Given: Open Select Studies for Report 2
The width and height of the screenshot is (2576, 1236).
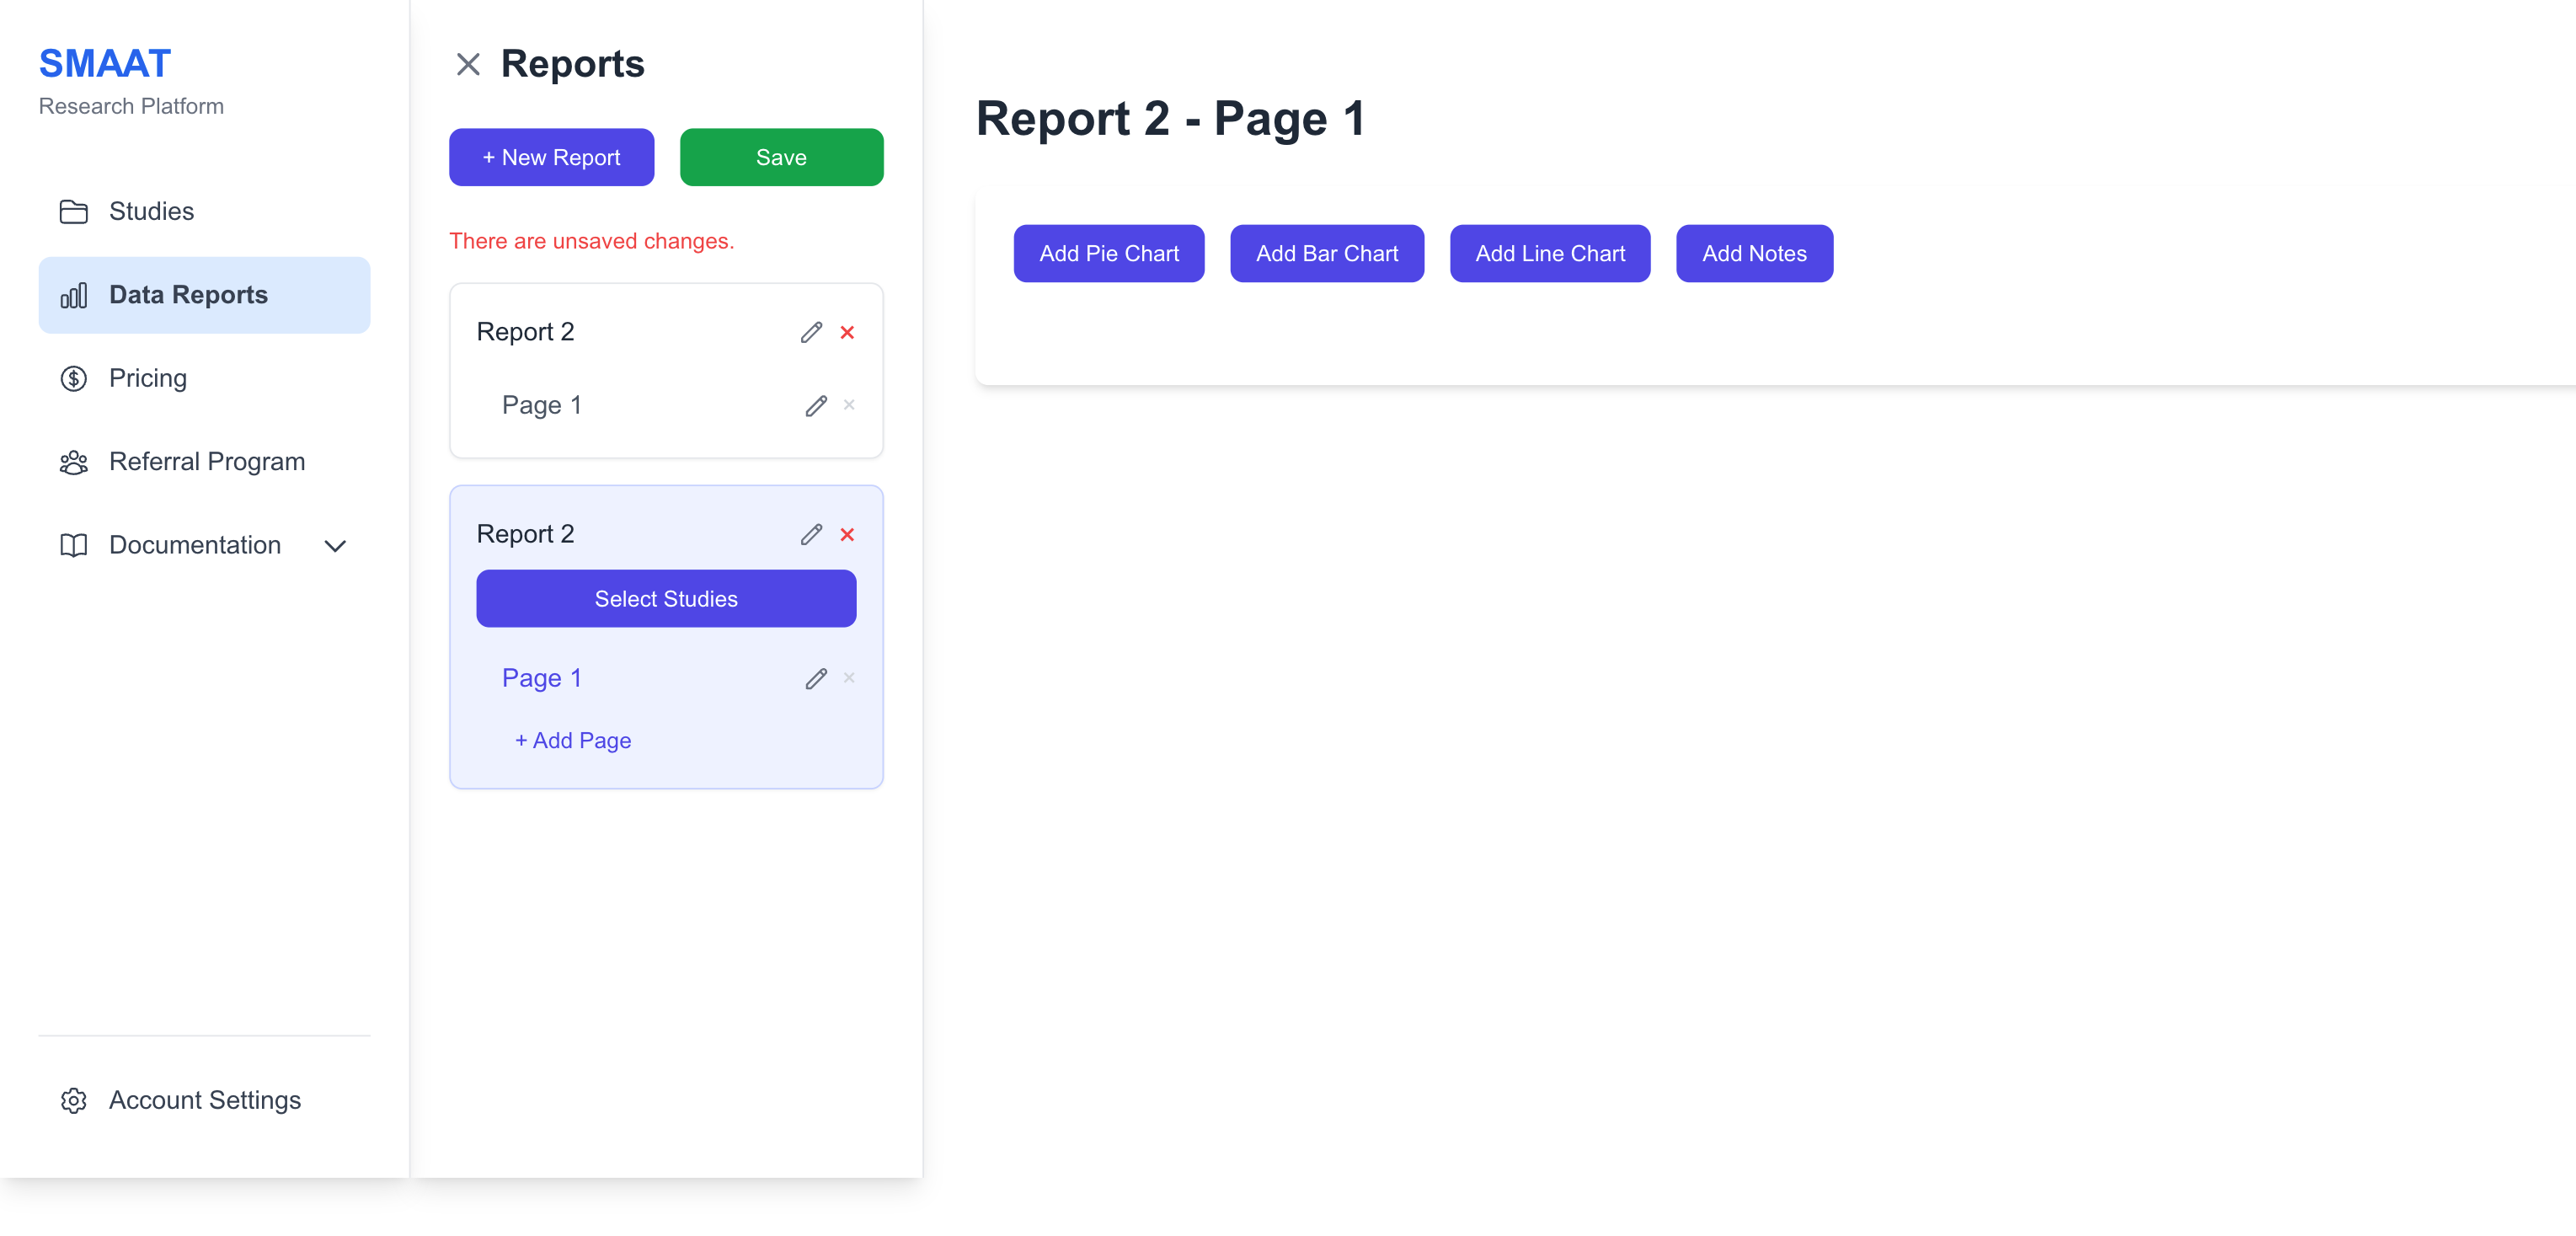Looking at the screenshot, I should 666,598.
